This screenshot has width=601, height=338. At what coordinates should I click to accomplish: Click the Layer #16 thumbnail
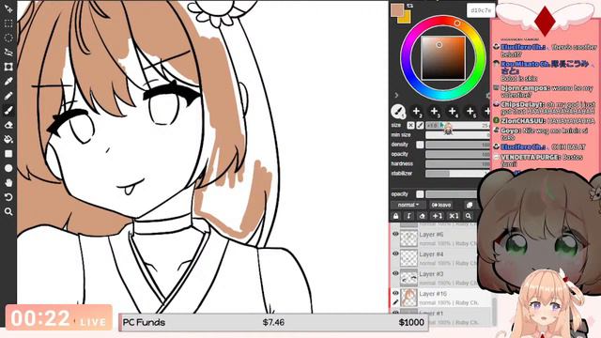[408, 298]
